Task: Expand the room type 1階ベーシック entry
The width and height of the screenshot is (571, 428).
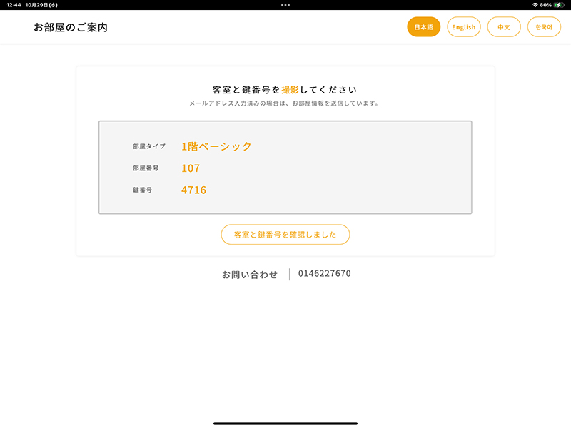Action: tap(216, 146)
